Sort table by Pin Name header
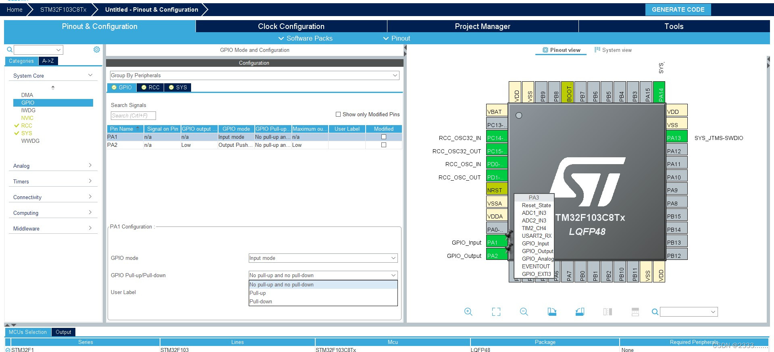Viewport: 774px width, 352px height. pyautogui.click(x=125, y=129)
